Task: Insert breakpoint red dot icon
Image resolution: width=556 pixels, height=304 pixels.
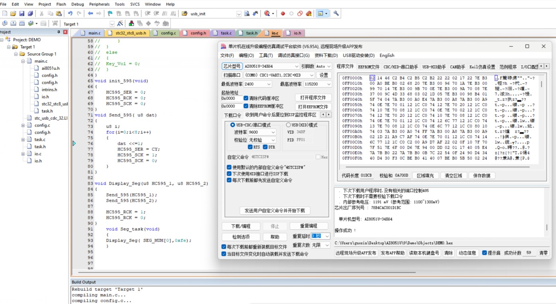Action: coord(283,14)
